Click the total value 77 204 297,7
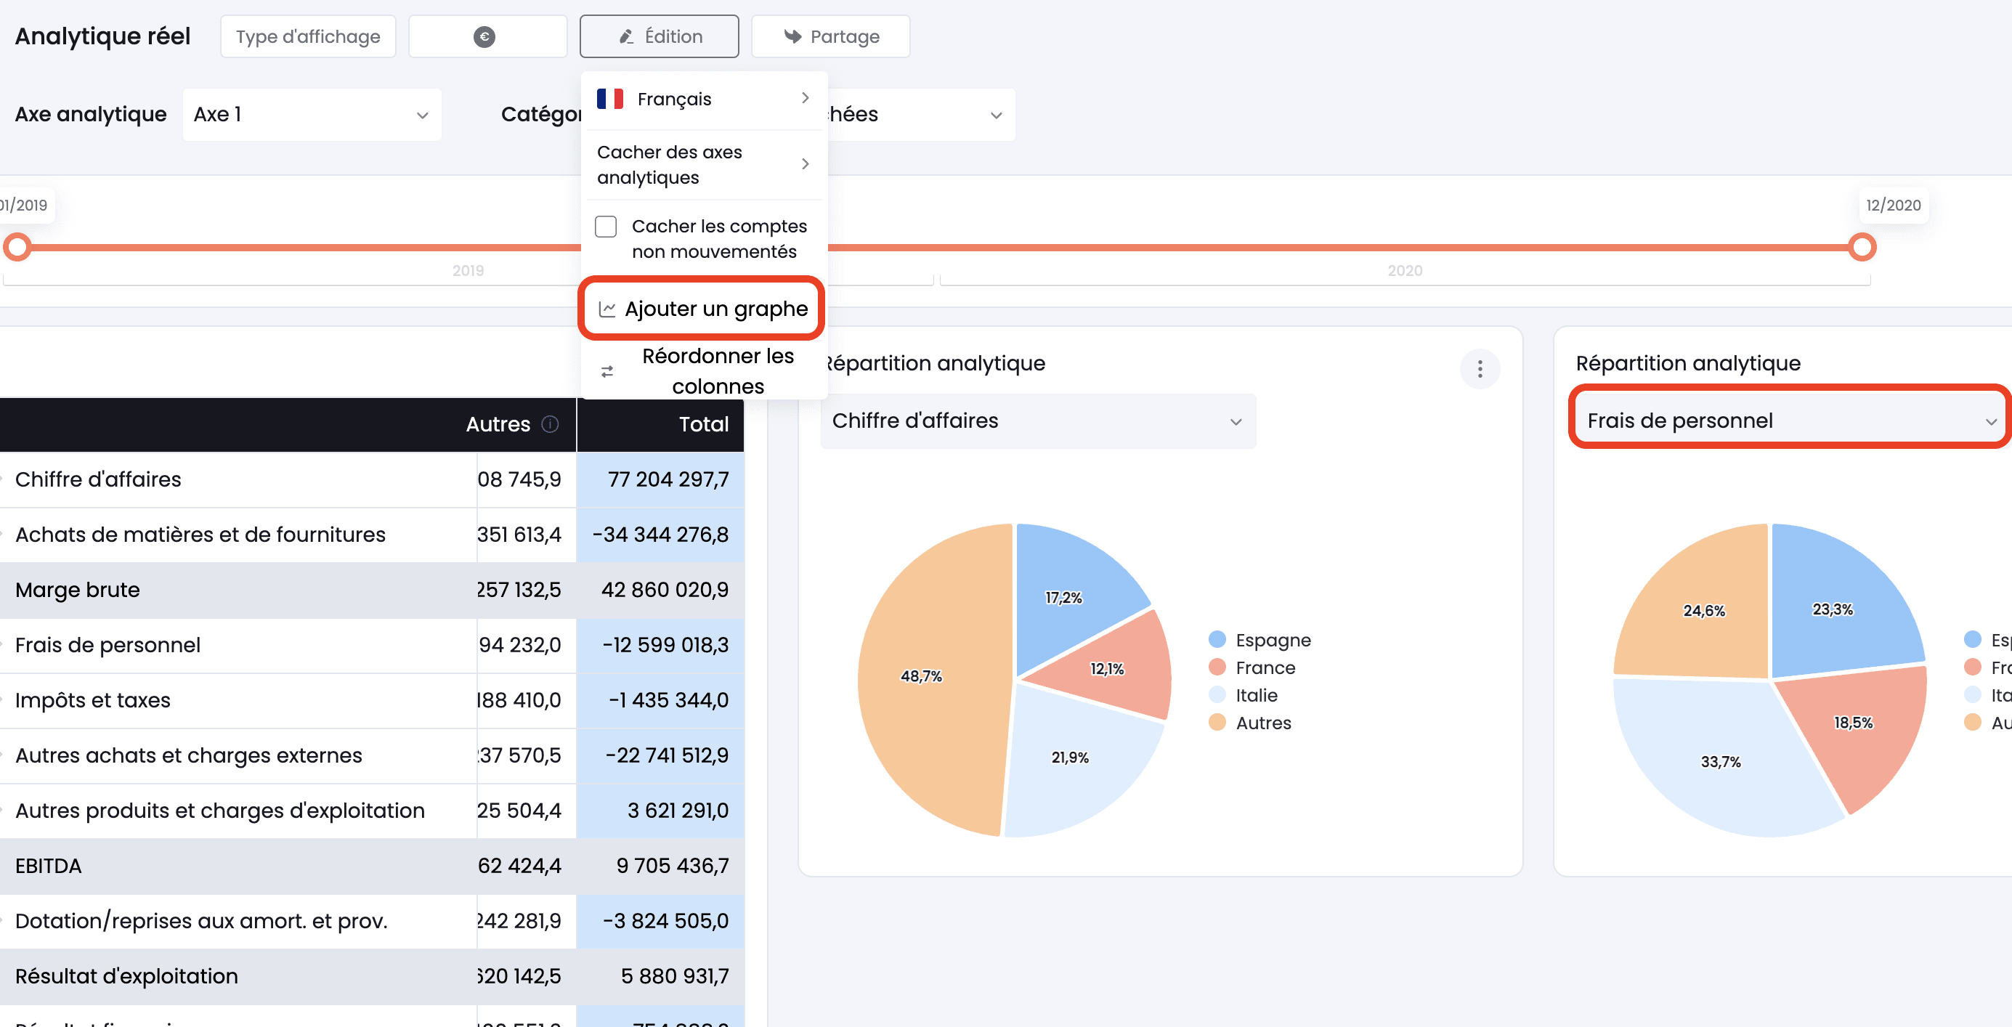Screen dimensions: 2012x1027 tap(668, 479)
